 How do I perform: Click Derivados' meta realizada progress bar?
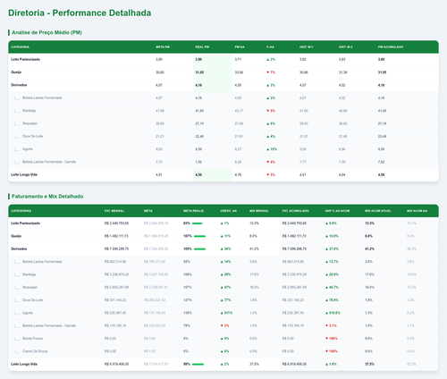tap(199, 249)
